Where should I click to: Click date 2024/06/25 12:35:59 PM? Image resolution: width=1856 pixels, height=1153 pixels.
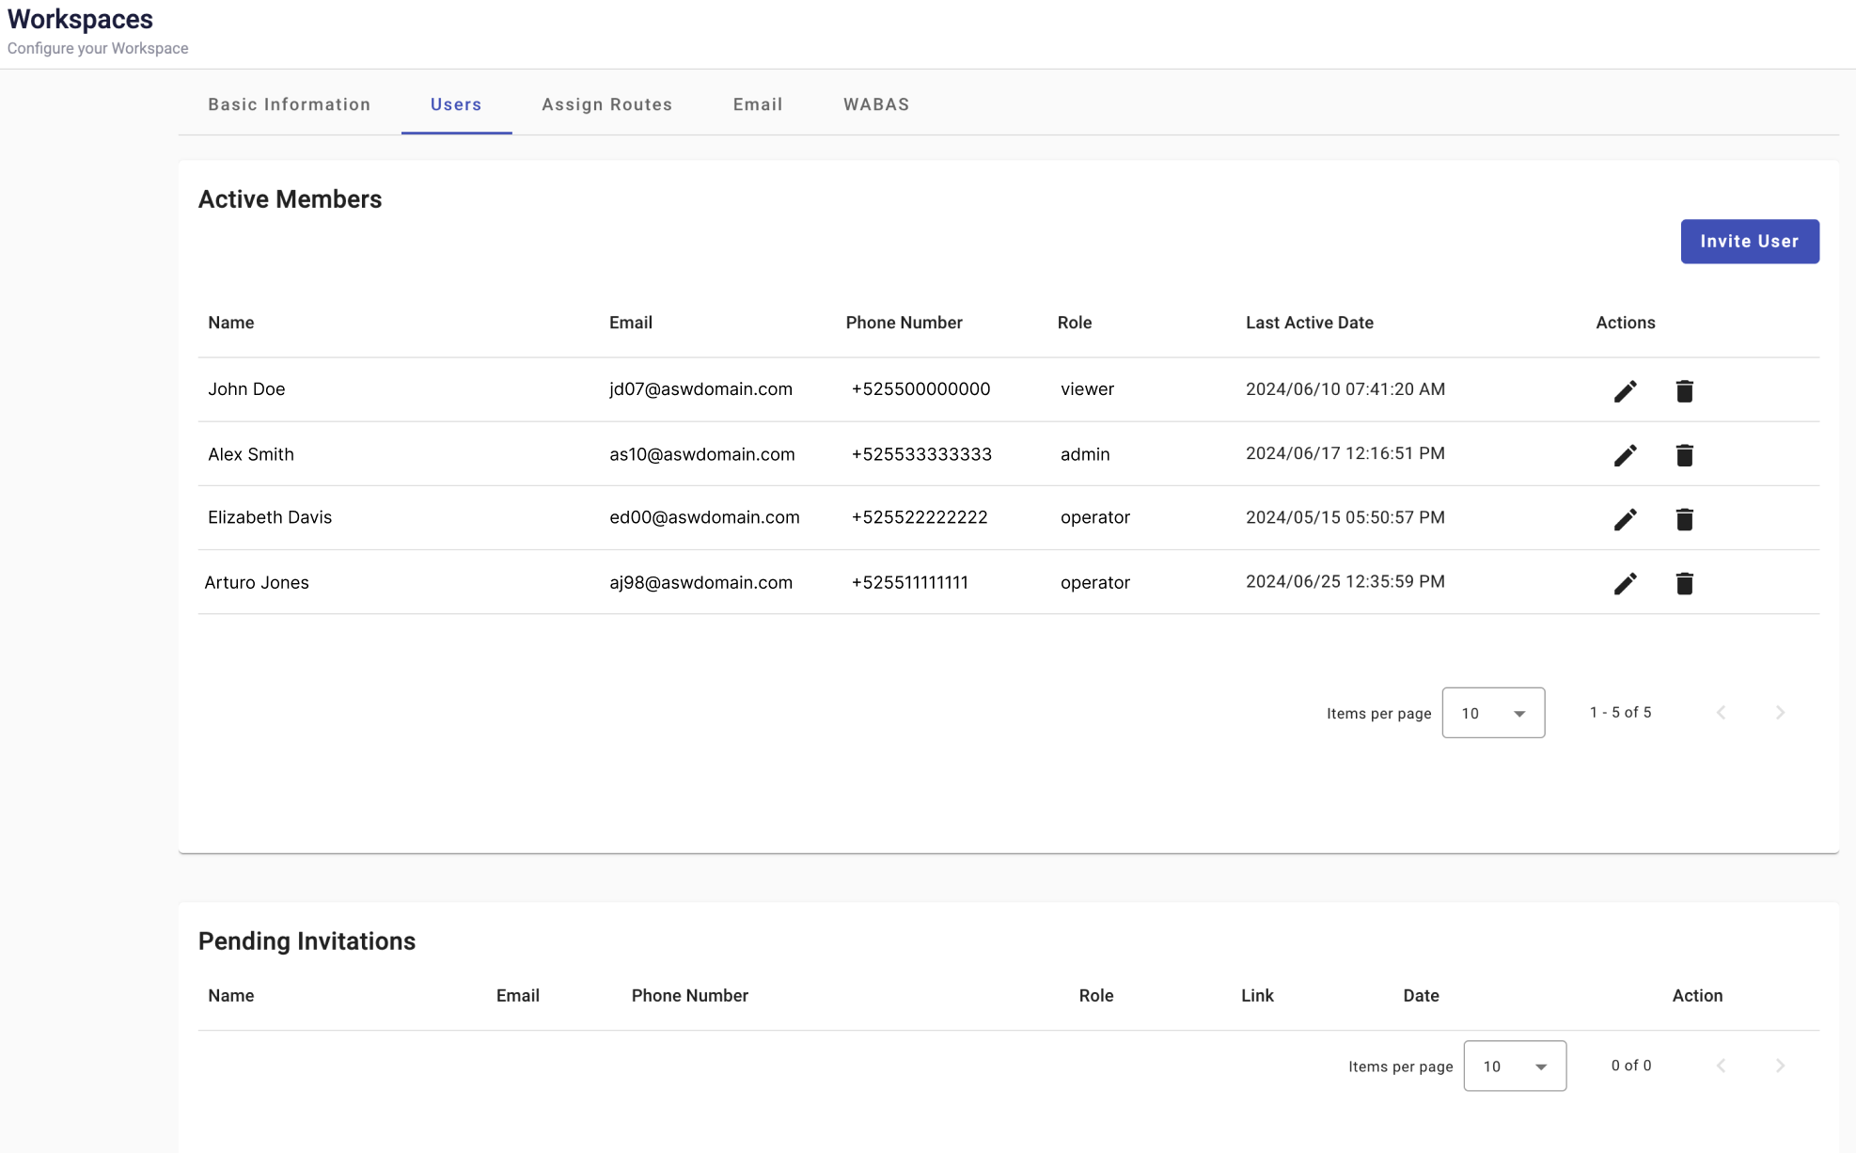[x=1345, y=581]
